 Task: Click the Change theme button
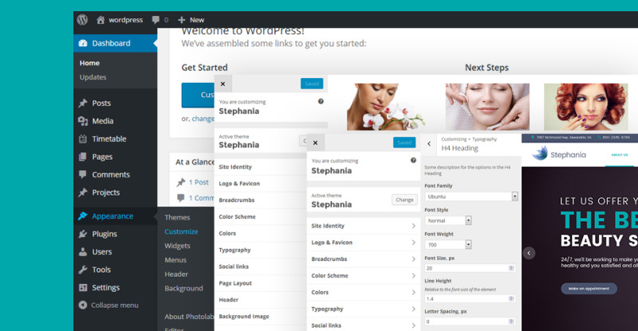[404, 200]
